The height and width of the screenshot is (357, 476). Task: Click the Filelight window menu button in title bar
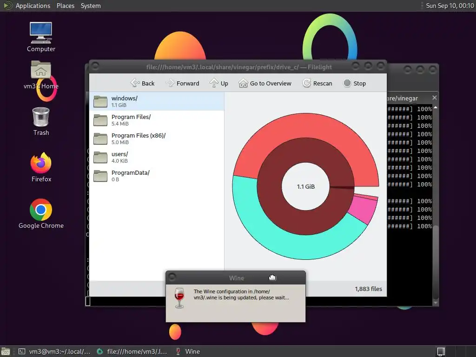pos(95,66)
